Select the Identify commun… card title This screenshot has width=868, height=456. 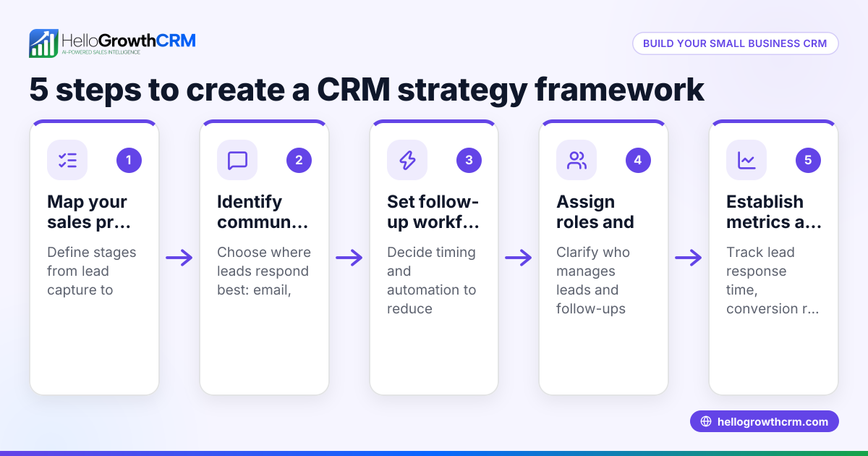264,211
